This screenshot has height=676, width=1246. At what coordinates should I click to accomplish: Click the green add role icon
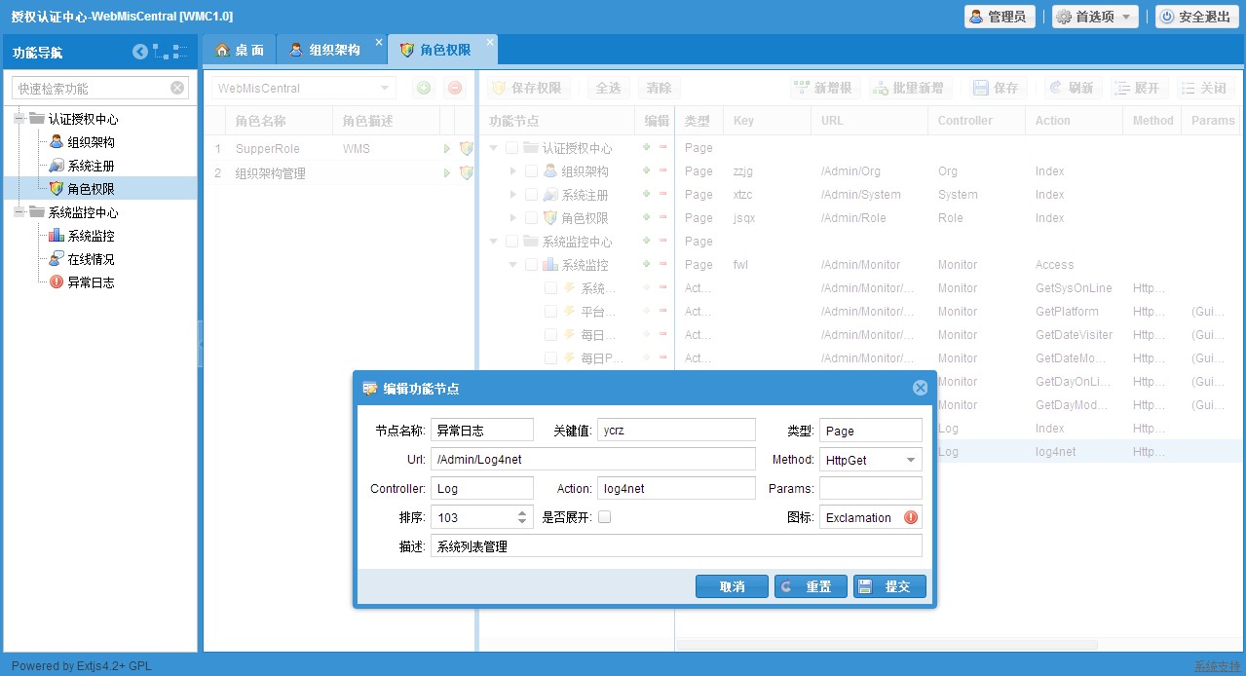tap(424, 88)
